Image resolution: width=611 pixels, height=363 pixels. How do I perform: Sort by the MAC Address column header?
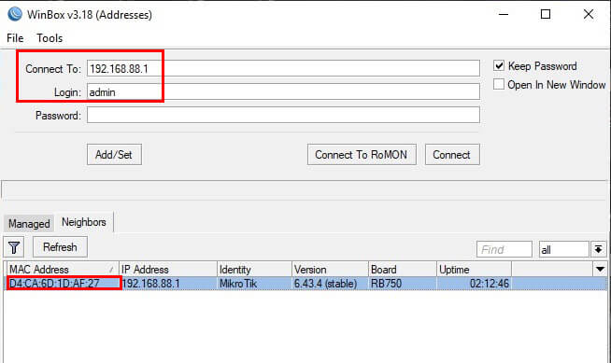[x=63, y=270]
